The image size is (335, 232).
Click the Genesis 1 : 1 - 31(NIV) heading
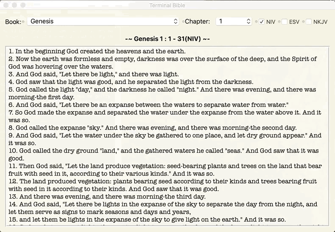tap(167, 39)
